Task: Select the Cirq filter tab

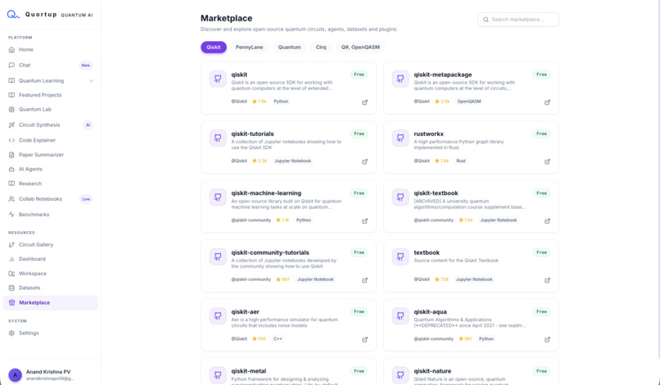Action: pos(321,48)
